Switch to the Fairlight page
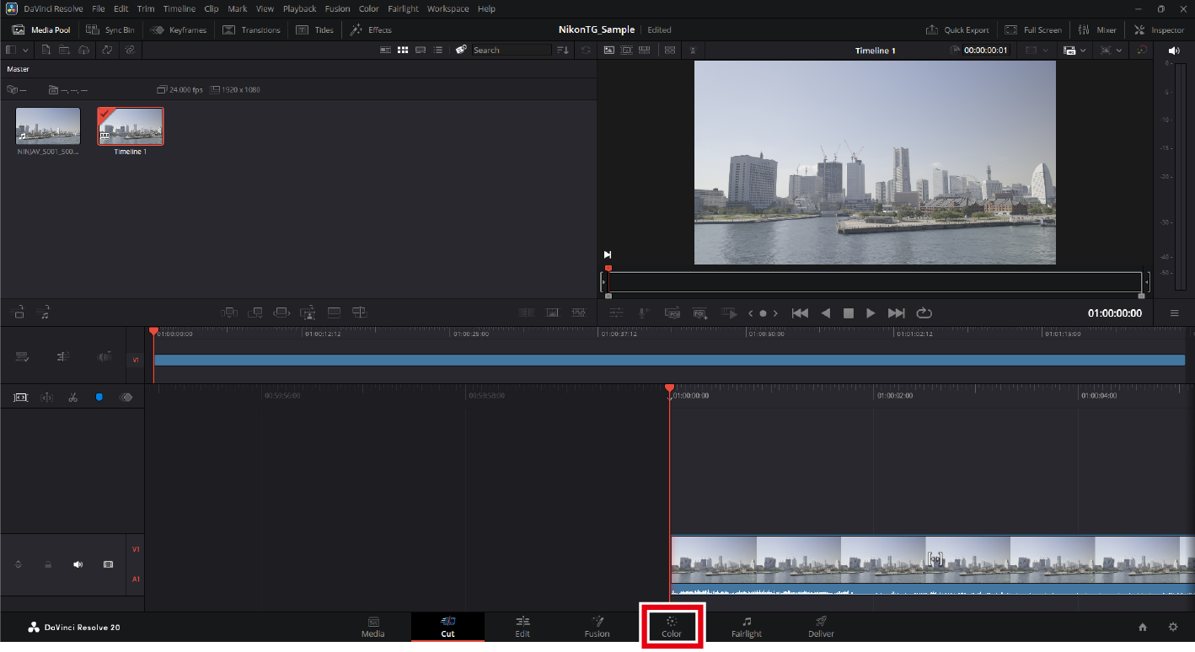Viewport: 1195px width, 652px height. [x=746, y=627]
